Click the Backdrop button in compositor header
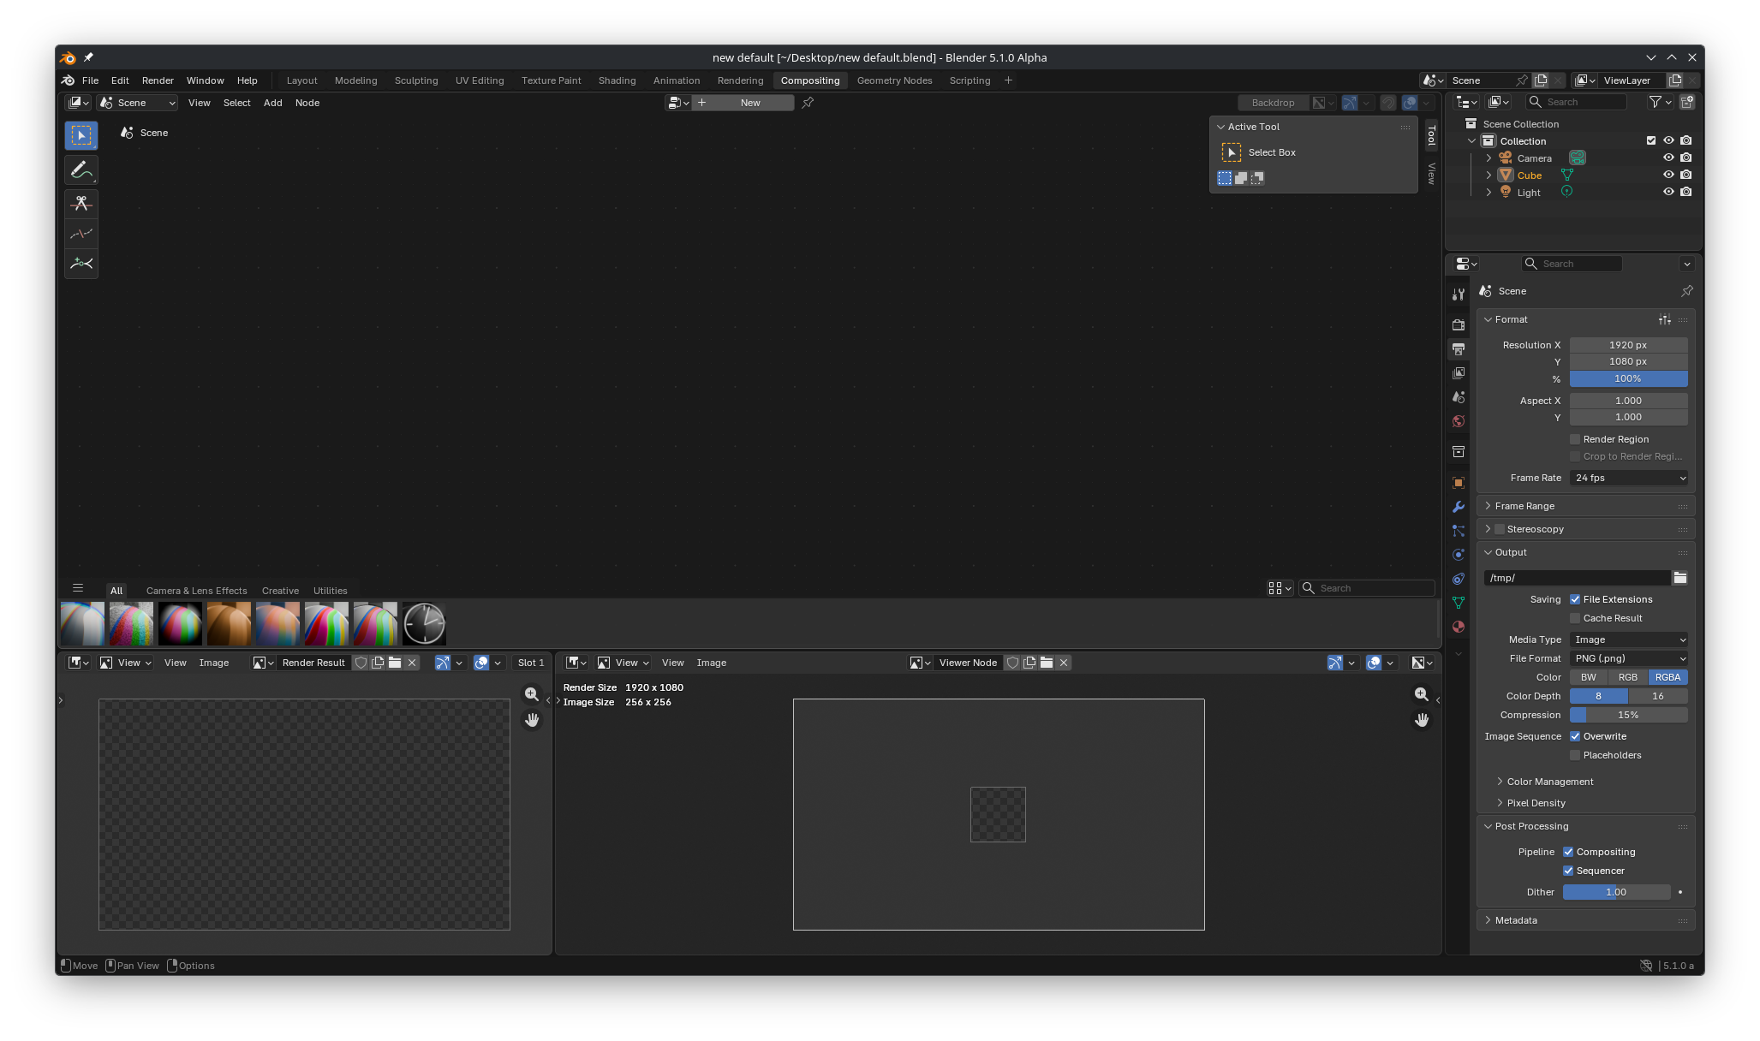This screenshot has height=1041, width=1760. pos(1273,103)
